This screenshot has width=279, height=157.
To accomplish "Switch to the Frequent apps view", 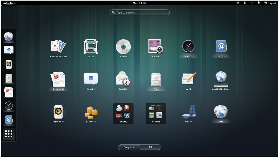I will click(129, 147).
